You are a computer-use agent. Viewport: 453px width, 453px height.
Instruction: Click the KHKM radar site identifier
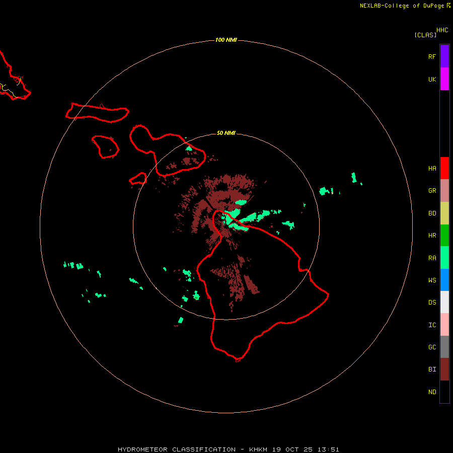click(258, 449)
